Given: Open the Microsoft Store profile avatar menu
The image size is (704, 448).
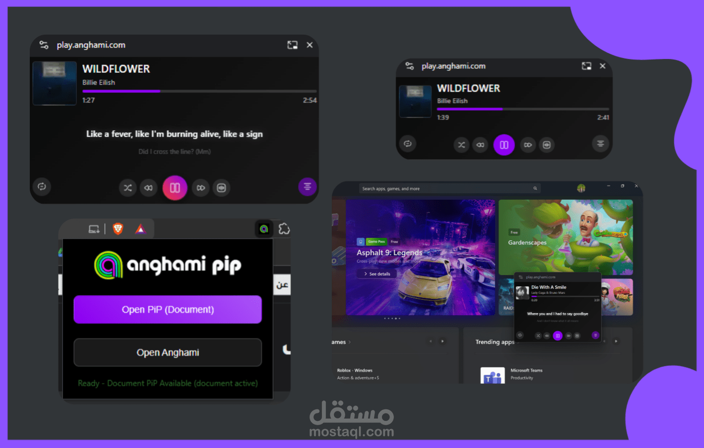Looking at the screenshot, I should click(581, 188).
